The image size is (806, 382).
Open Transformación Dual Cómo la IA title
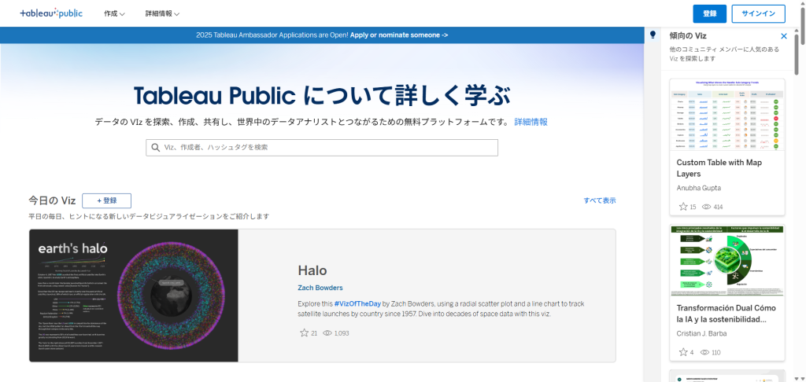(x=727, y=314)
